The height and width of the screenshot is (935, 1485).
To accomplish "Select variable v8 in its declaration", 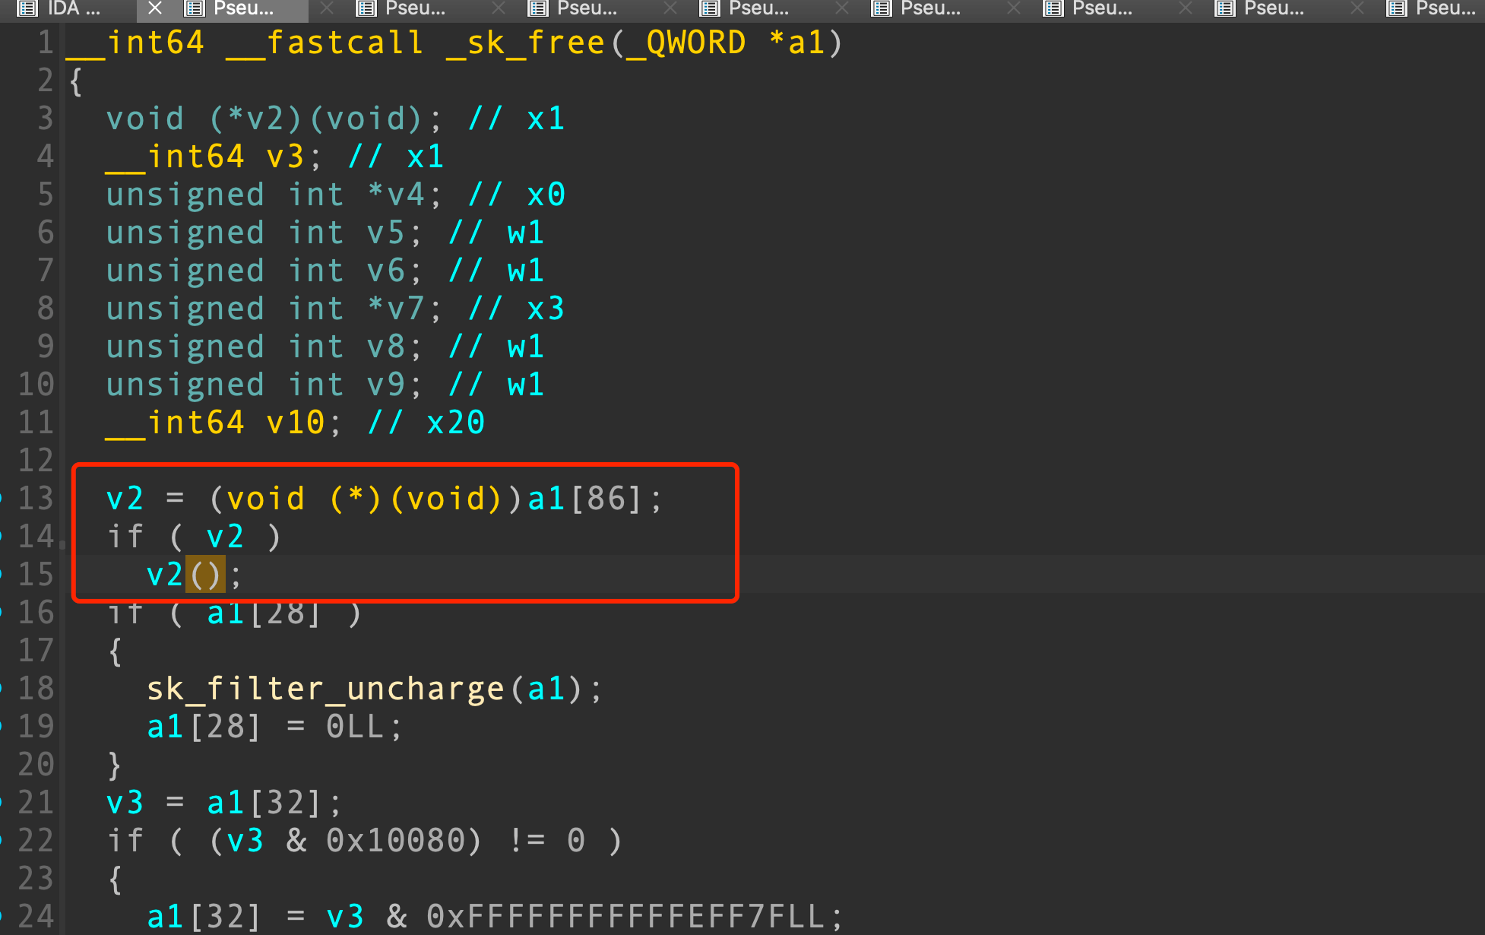I will 385,347.
